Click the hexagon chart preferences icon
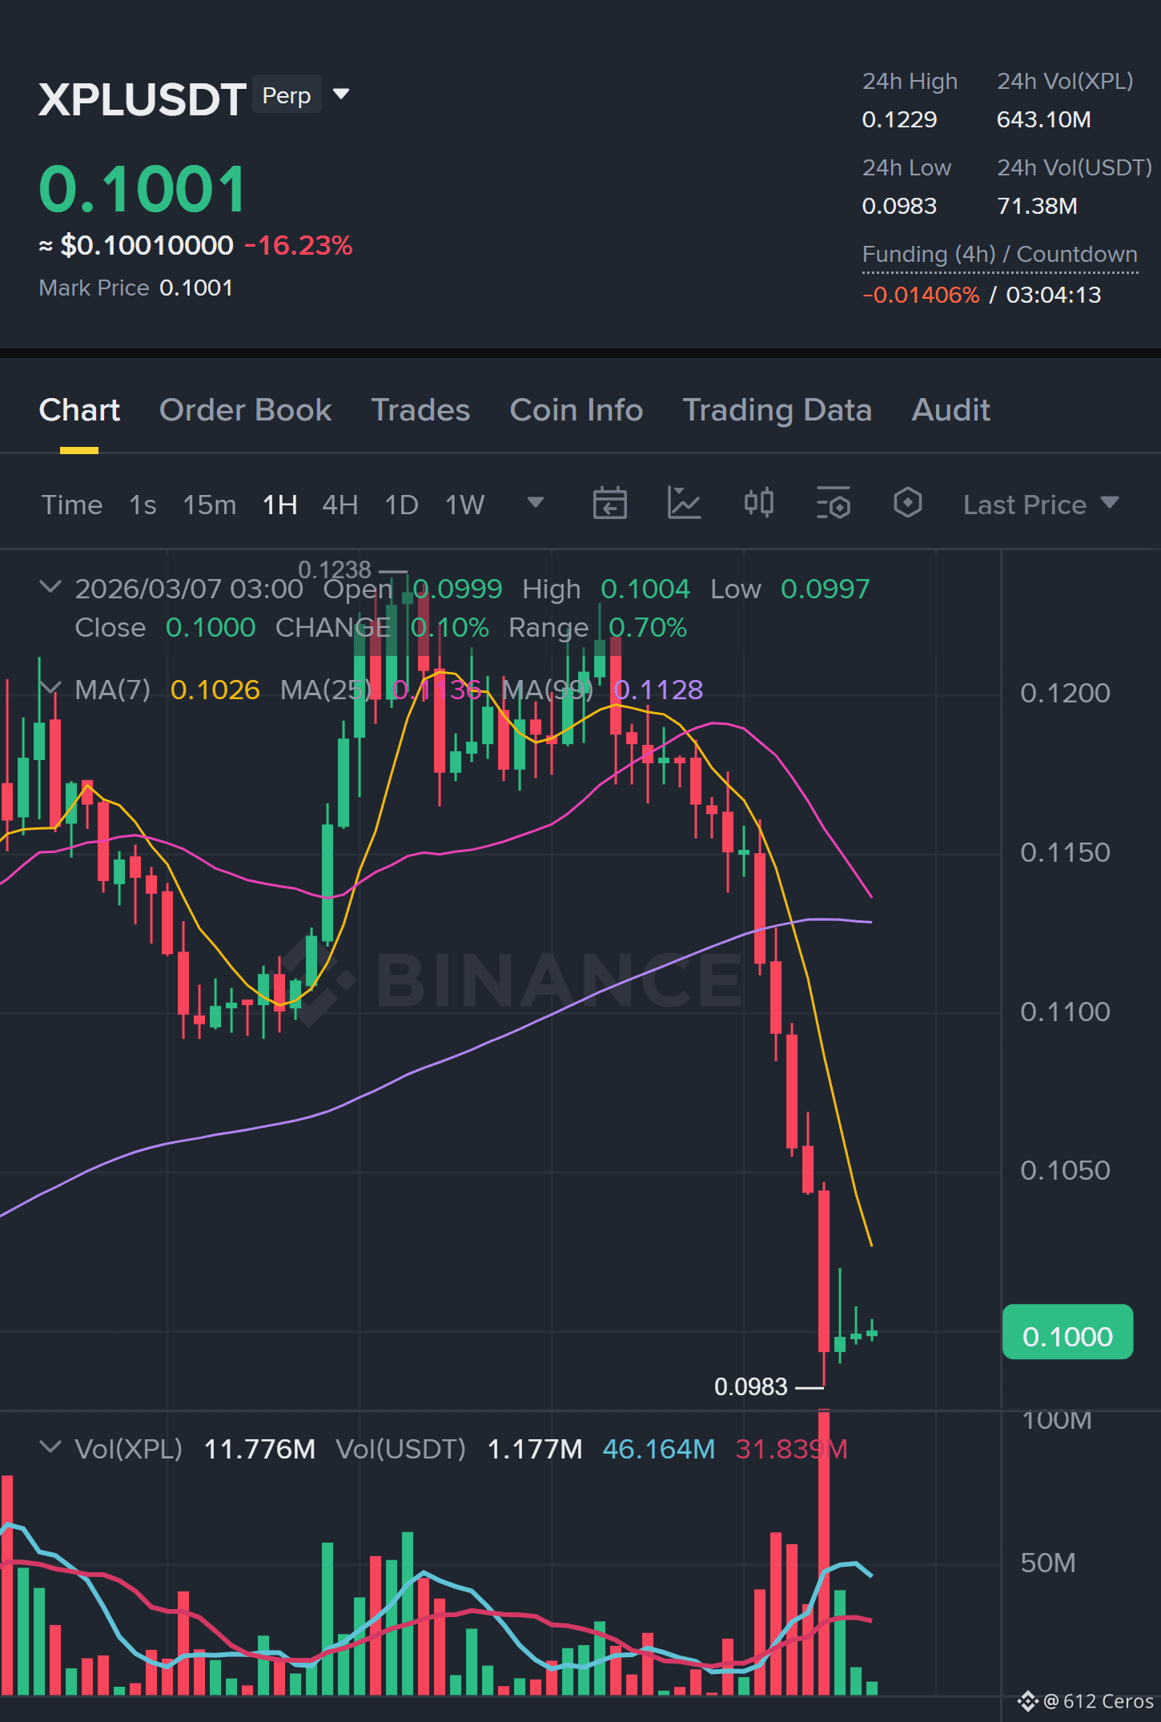1161x1722 pixels. pos(908,503)
